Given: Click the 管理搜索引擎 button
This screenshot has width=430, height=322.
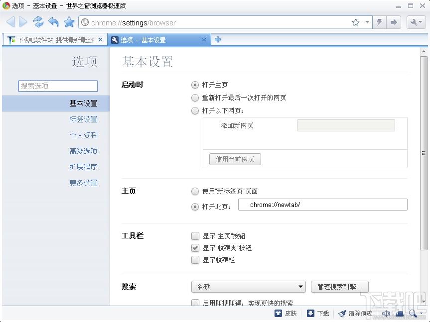Looking at the screenshot, I should click(x=339, y=287).
